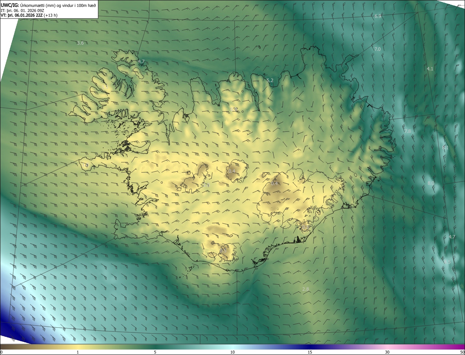Pick the magenta end of the color scale
This screenshot has width=465, height=355.
458,347
